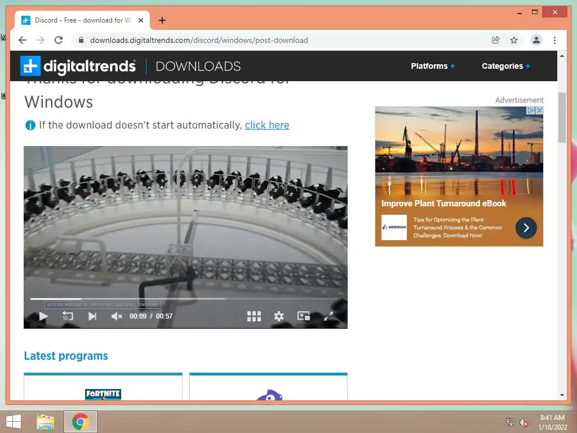The image size is (577, 433).
Task: Expand the Categories menu
Action: coord(506,66)
